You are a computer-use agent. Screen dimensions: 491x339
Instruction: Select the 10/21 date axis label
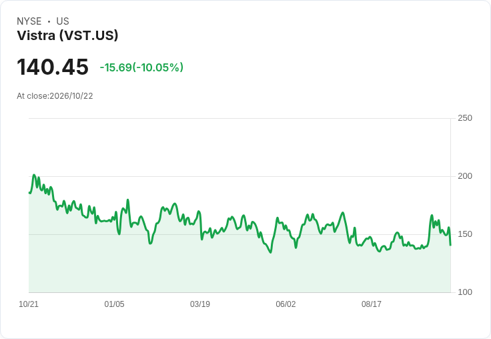pyautogui.click(x=29, y=304)
